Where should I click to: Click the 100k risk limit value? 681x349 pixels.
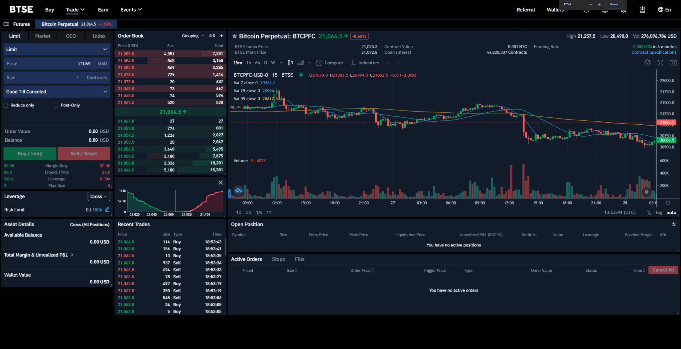[97, 210]
